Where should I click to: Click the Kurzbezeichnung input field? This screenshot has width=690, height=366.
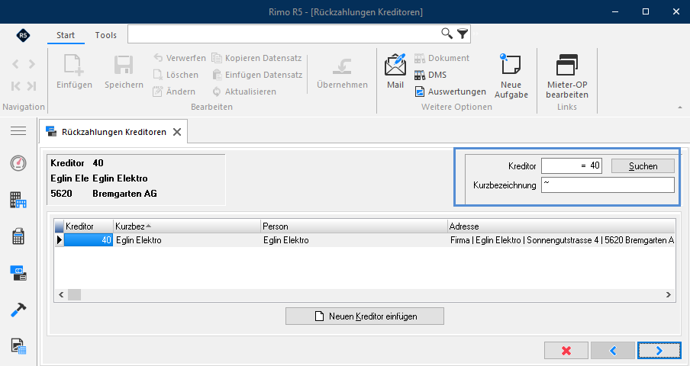tap(608, 185)
